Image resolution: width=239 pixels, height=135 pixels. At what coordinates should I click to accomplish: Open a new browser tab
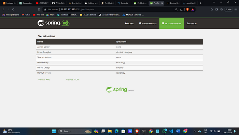[x=201, y=3]
